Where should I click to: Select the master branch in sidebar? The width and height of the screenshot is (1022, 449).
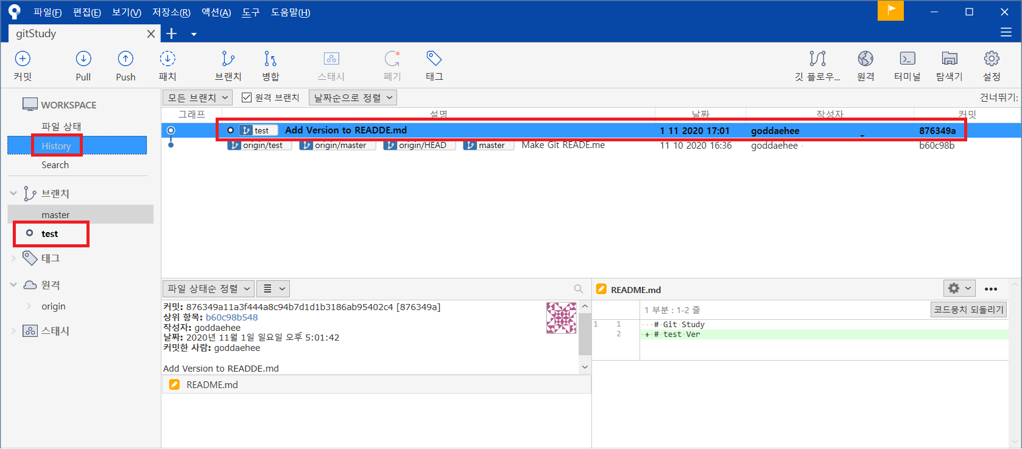pos(80,214)
